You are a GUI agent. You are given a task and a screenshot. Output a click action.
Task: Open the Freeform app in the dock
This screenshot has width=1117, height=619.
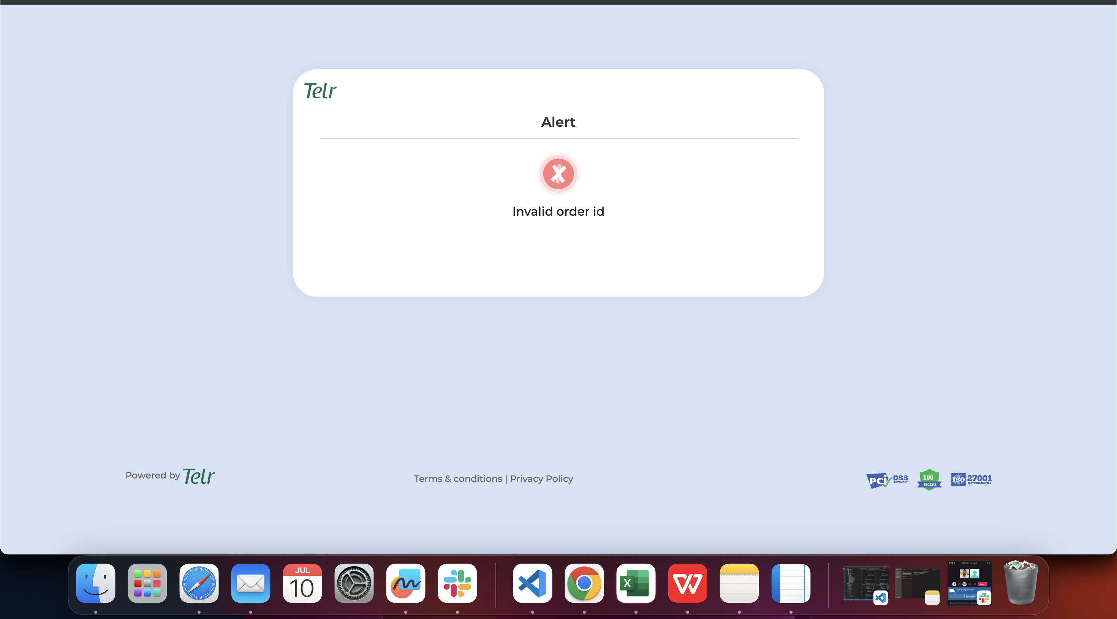[405, 583]
